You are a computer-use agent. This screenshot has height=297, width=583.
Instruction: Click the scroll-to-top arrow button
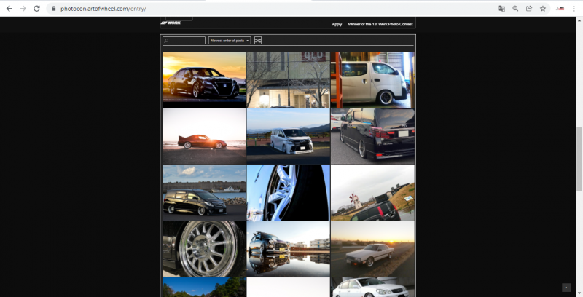(x=566, y=288)
